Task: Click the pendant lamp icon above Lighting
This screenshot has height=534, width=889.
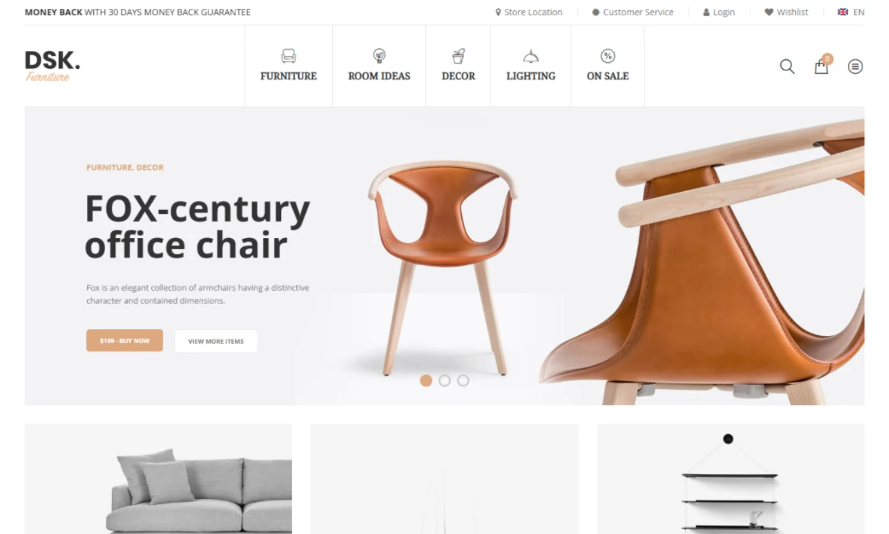Action: [x=531, y=56]
